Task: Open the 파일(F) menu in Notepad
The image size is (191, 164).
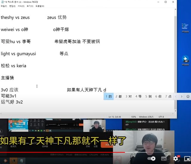Action: coord(4,6)
